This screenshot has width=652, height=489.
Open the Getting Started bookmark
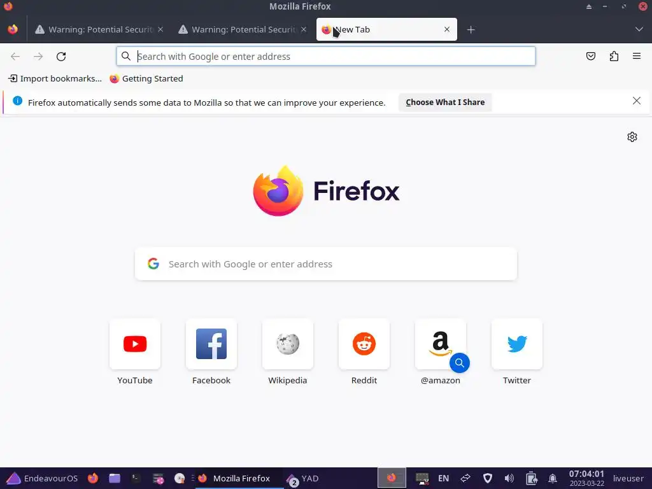point(146,78)
